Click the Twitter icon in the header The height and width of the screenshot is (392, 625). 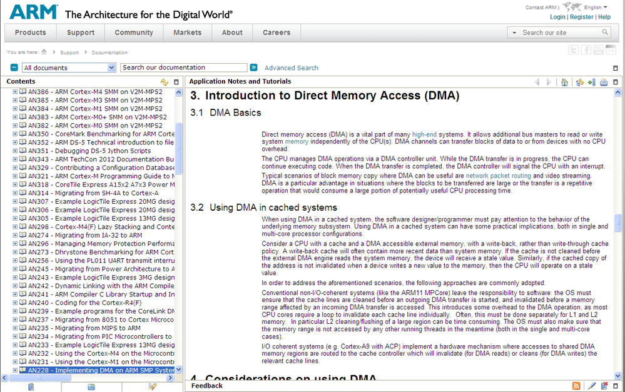[x=573, y=50]
